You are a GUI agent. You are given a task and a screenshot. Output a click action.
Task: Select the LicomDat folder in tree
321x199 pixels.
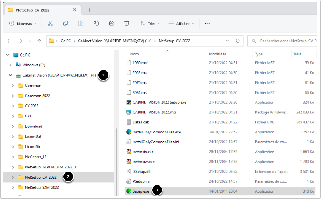click(33, 137)
